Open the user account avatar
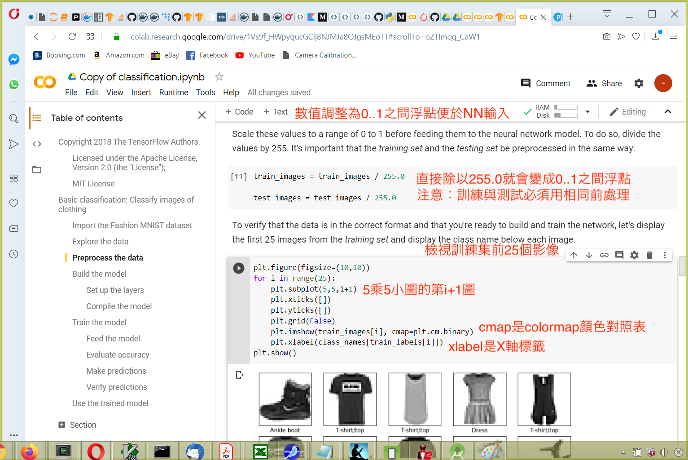Image resolution: width=688 pixels, height=460 pixels. [x=663, y=83]
